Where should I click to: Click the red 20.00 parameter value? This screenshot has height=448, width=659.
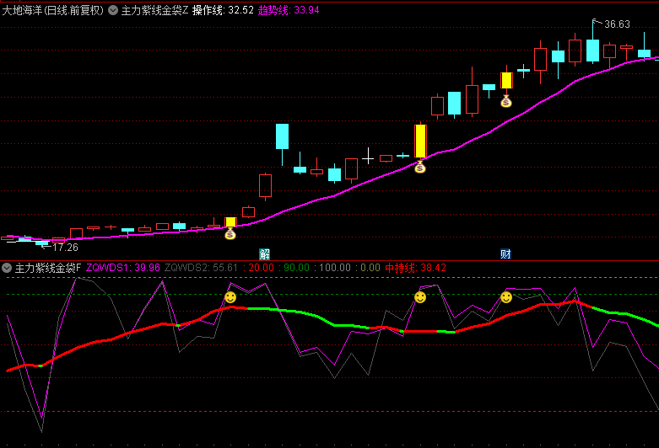261,268
